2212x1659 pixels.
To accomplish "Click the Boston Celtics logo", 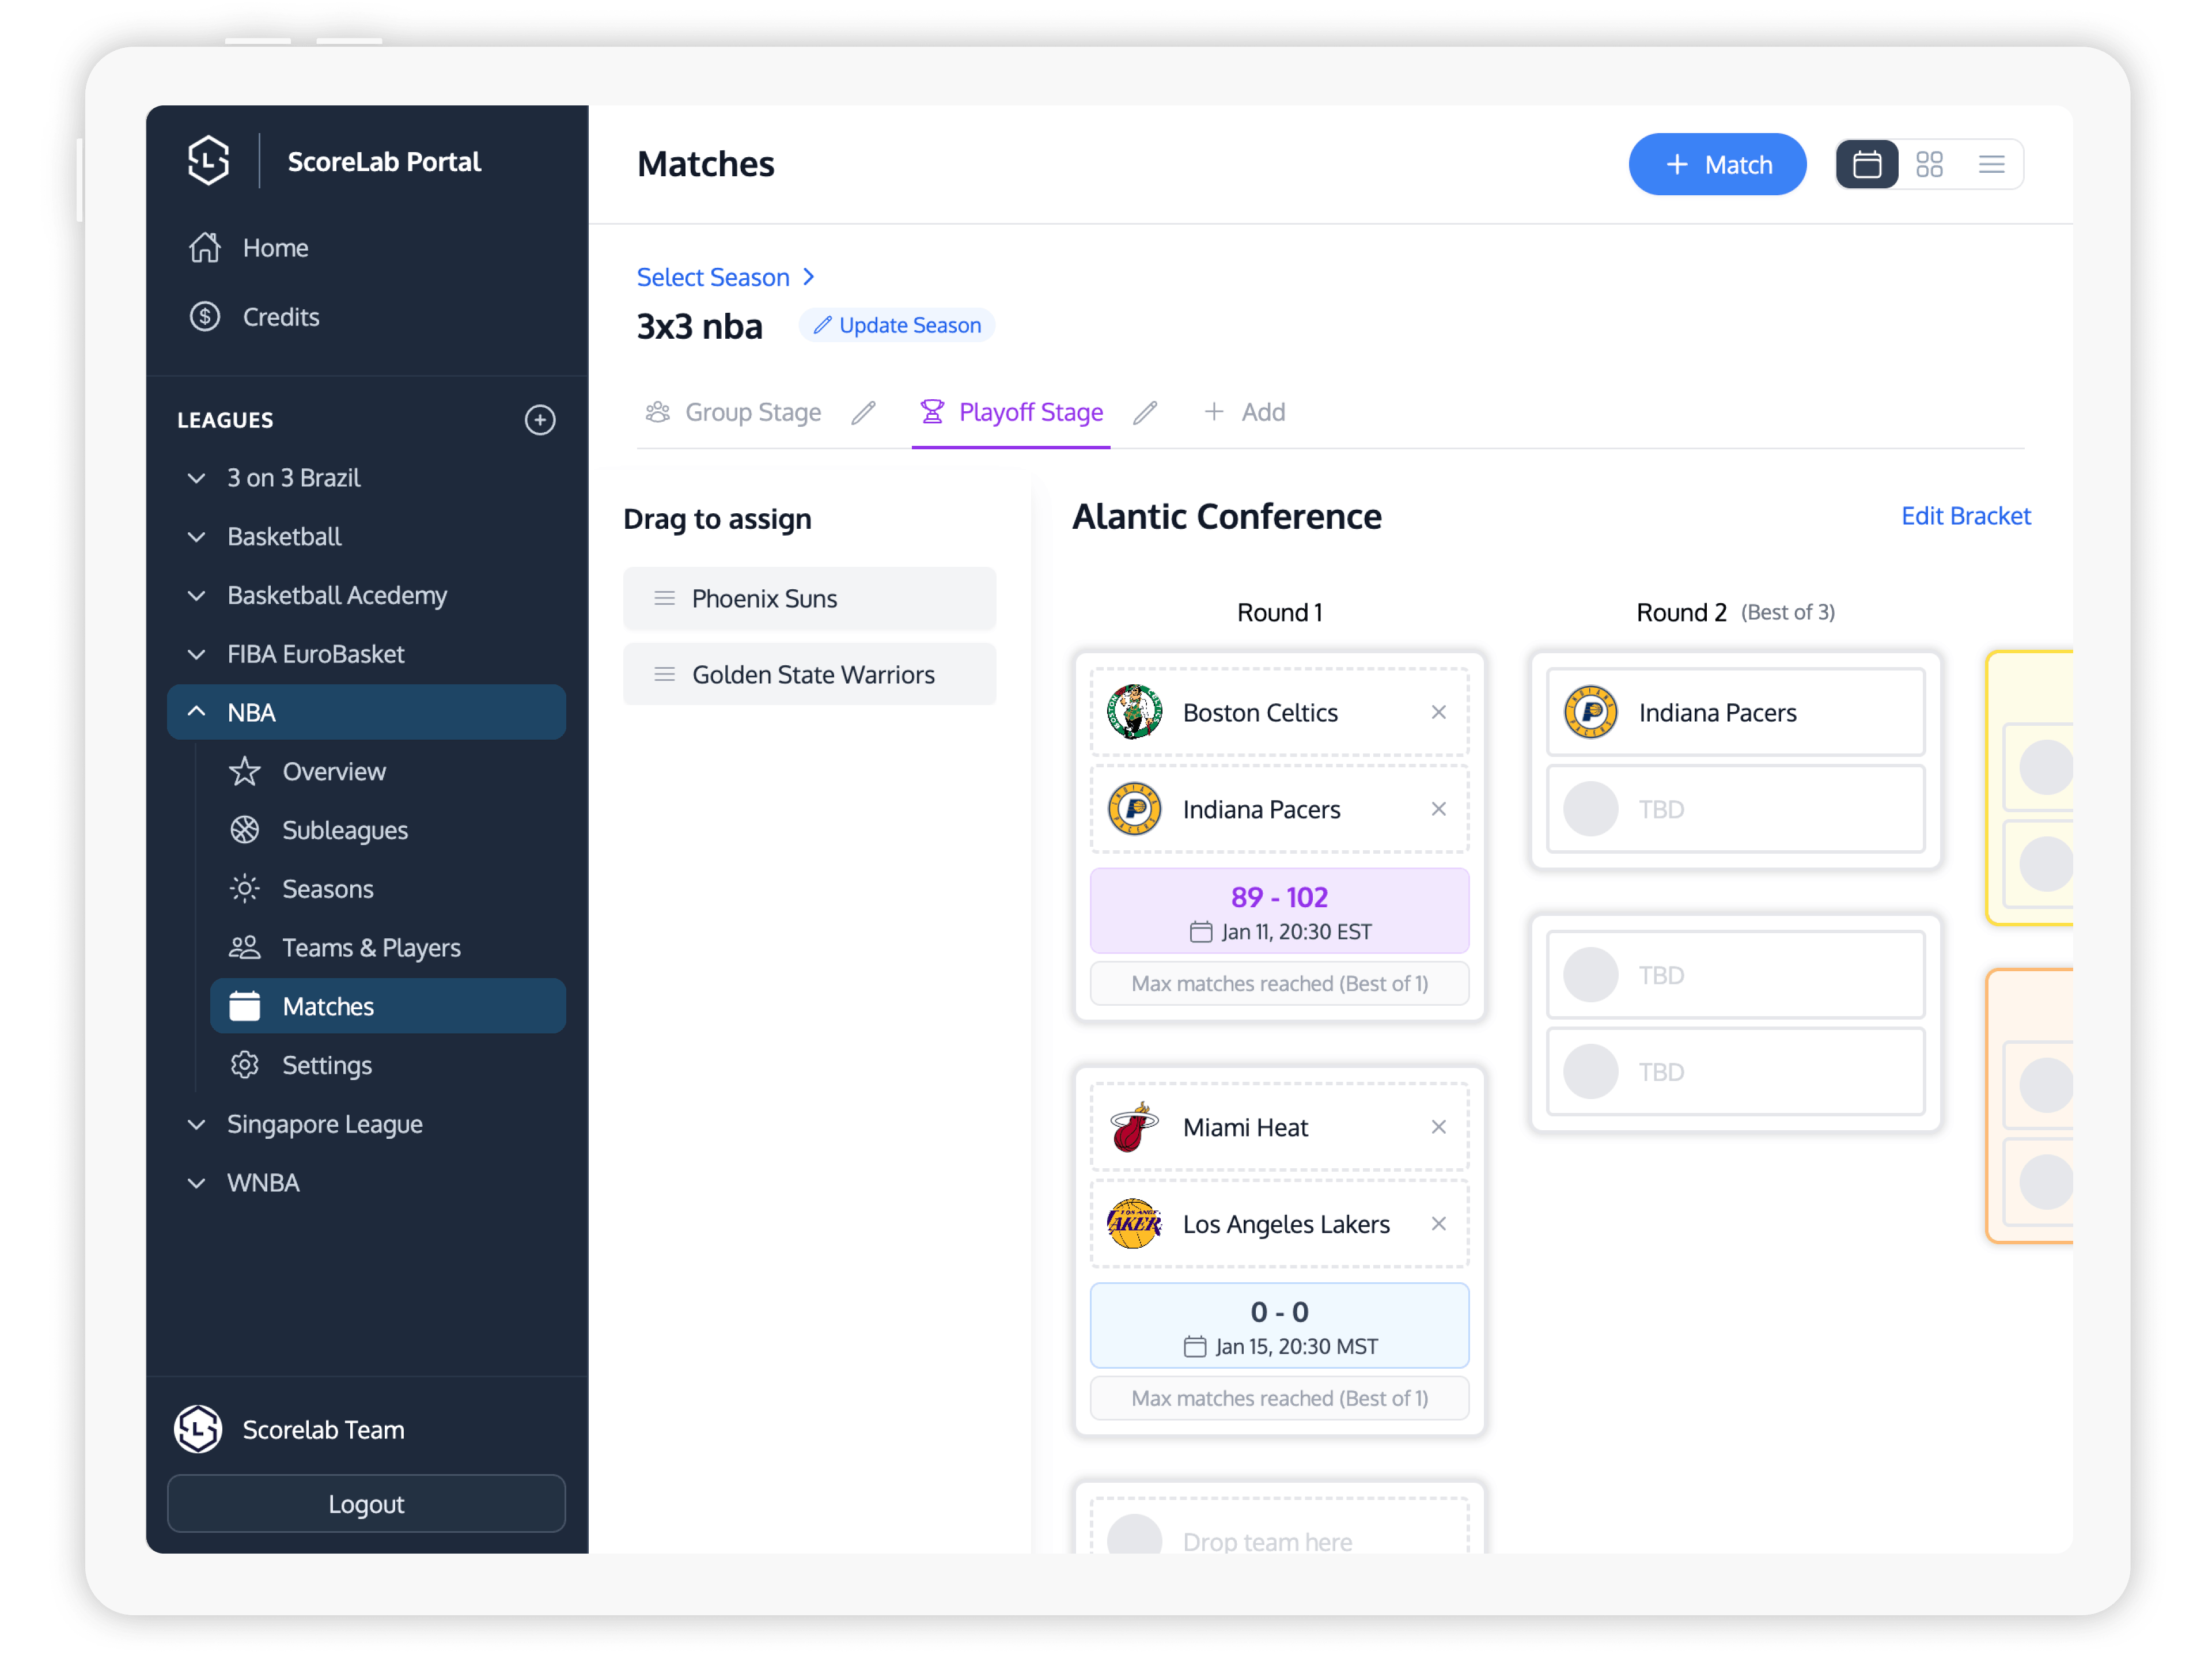I will pos(1135,712).
